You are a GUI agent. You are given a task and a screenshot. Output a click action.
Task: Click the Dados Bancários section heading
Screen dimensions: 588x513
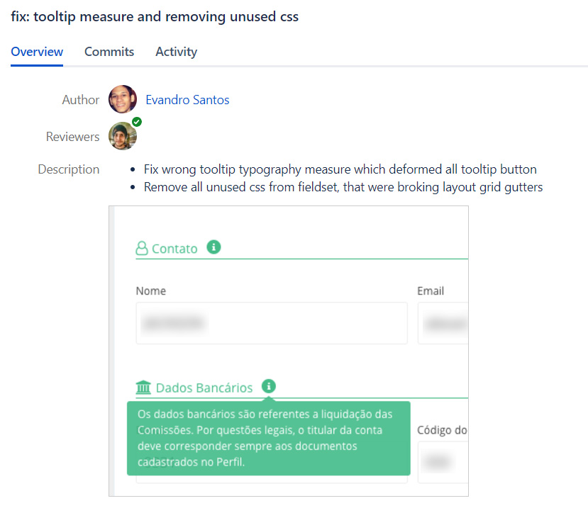pyautogui.click(x=204, y=388)
